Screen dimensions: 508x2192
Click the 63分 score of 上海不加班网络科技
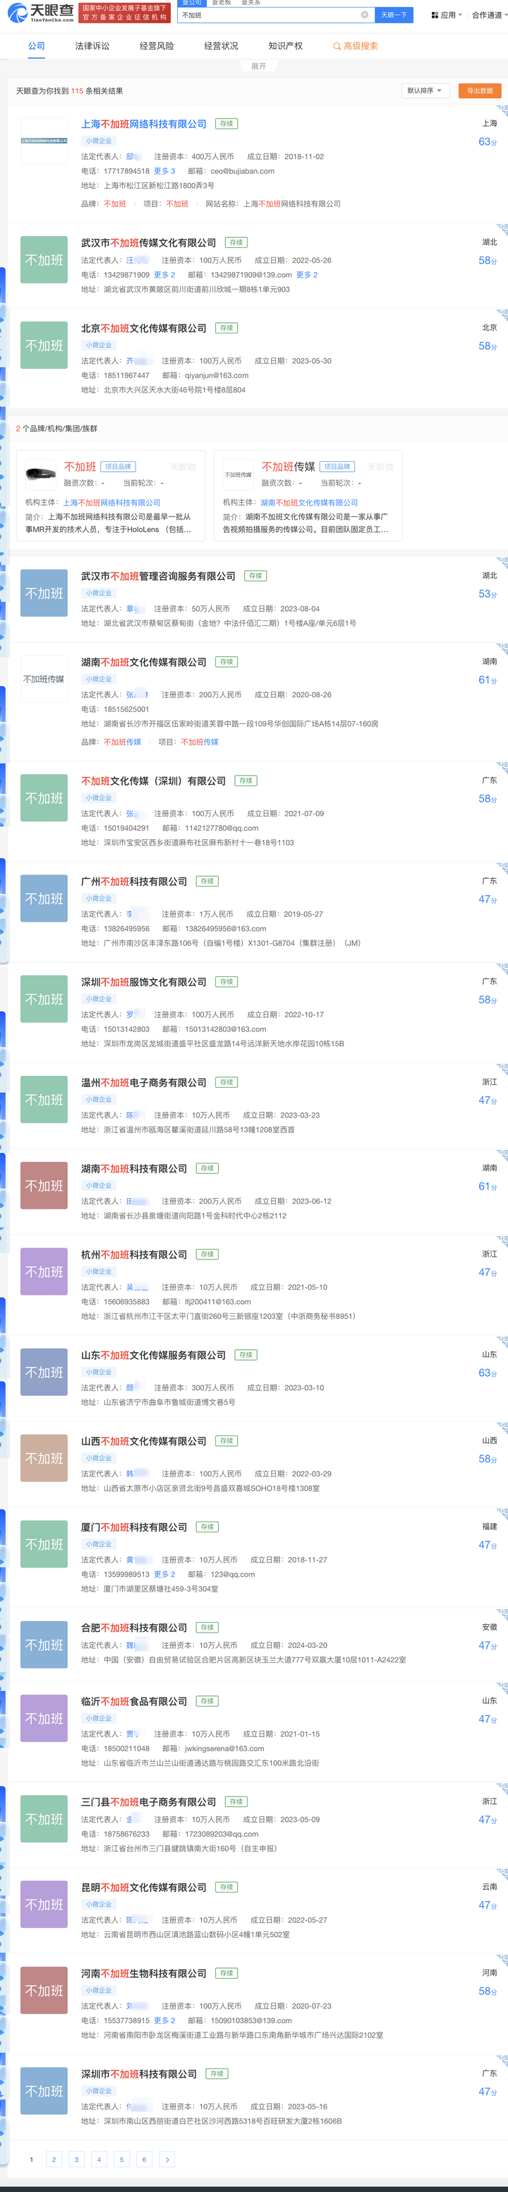488,142
